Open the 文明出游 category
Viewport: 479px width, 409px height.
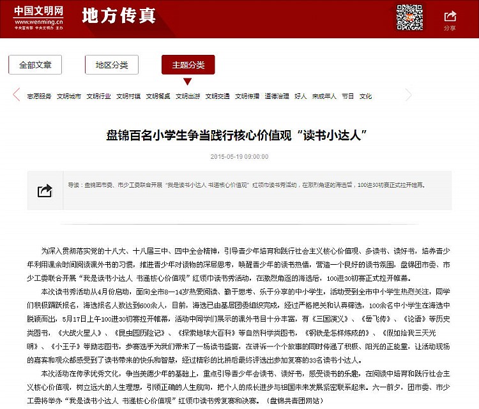(188, 96)
